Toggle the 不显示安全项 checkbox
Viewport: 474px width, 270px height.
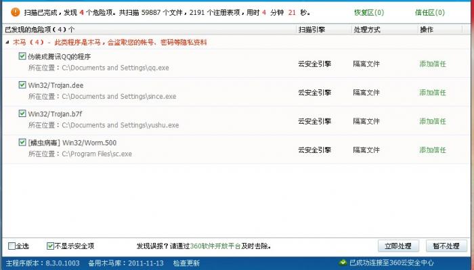coord(50,246)
